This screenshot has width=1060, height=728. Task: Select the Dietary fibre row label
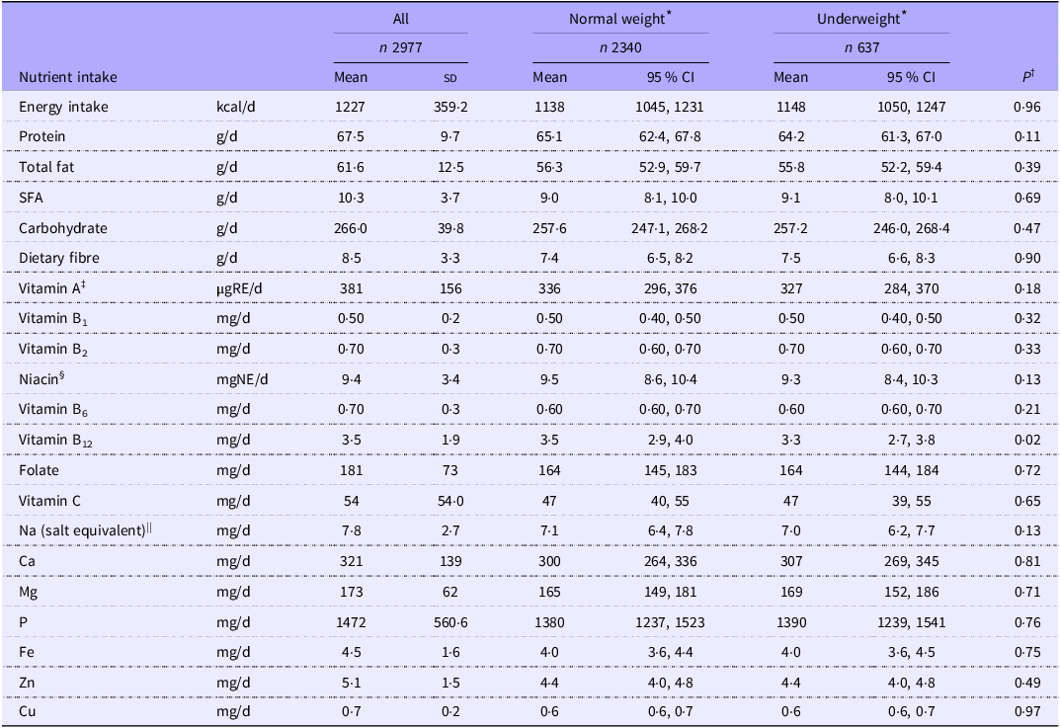pos(59,258)
